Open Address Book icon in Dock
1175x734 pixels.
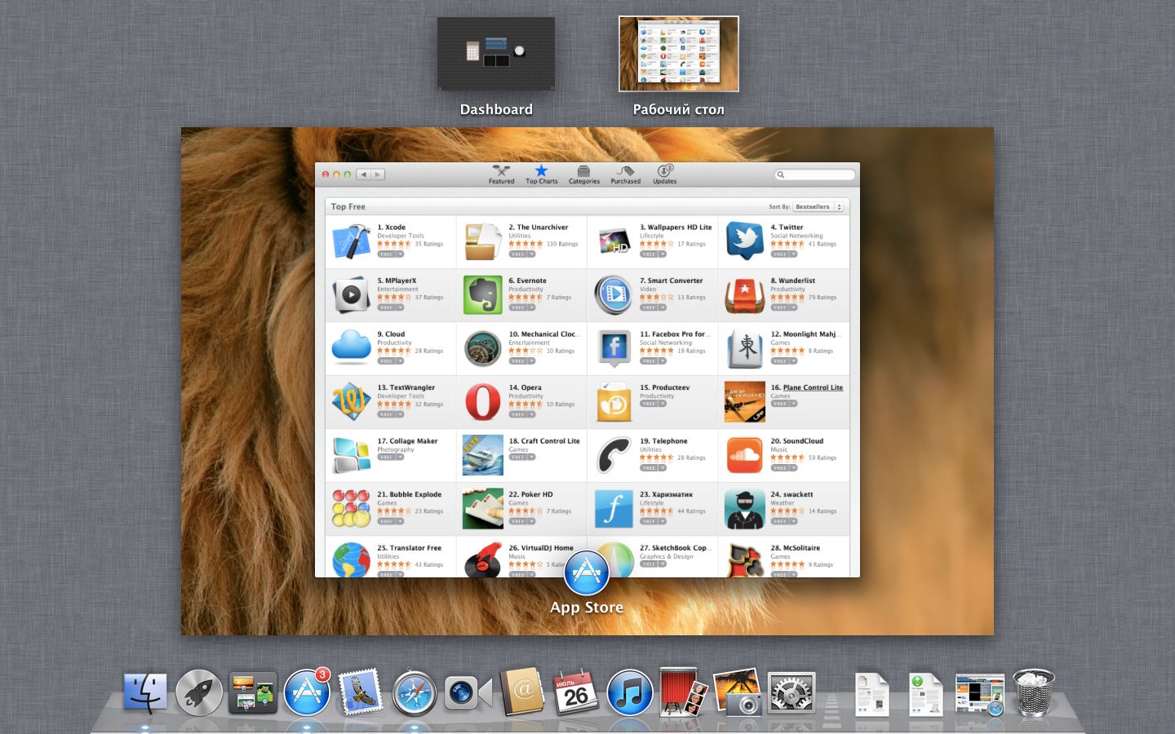(522, 692)
